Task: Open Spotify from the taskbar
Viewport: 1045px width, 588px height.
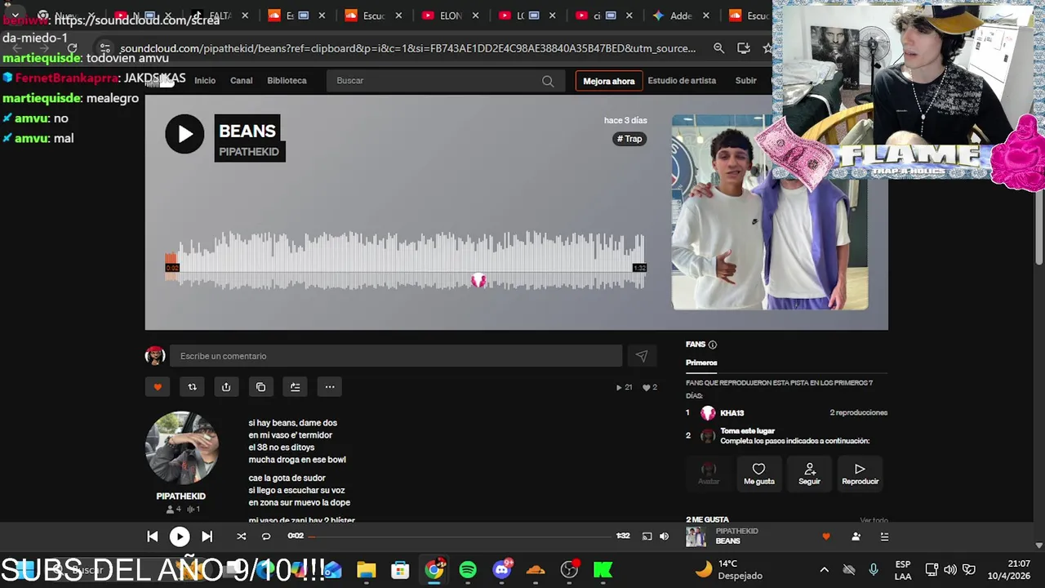Action: click(468, 570)
